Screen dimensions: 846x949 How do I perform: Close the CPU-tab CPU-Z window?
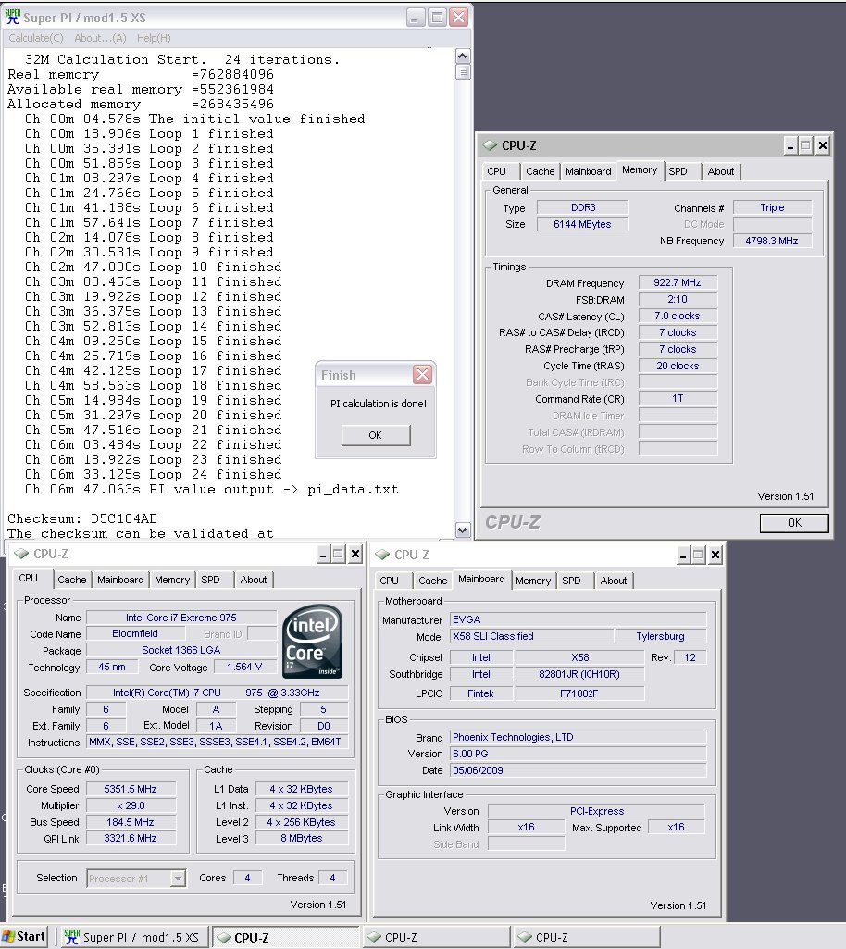(x=355, y=555)
